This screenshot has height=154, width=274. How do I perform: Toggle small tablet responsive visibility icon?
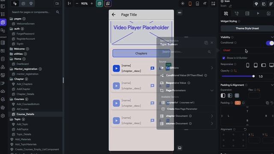(x=256, y=65)
